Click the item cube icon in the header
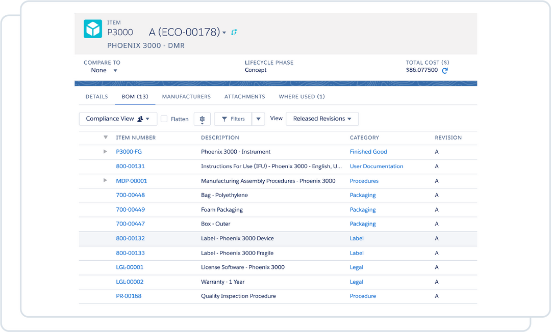The image size is (551, 332). coord(93,29)
